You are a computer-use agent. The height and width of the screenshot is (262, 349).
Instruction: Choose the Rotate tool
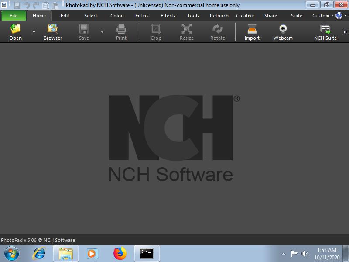point(218,32)
